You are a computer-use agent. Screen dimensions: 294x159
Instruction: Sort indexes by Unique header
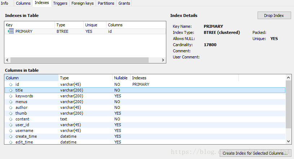pos(95,25)
